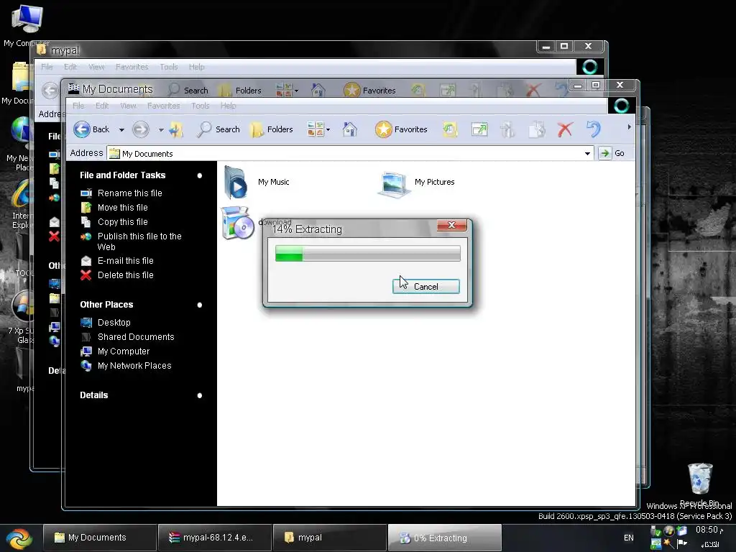
Task: Switch to 0% Extracting taskbar button
Action: pyautogui.click(x=444, y=538)
